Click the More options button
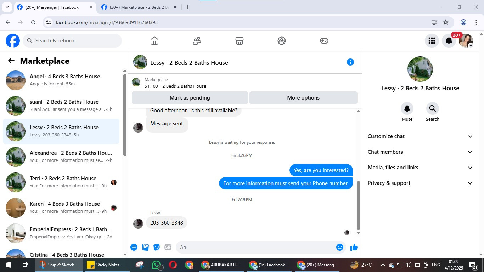484x272 pixels. [303, 98]
